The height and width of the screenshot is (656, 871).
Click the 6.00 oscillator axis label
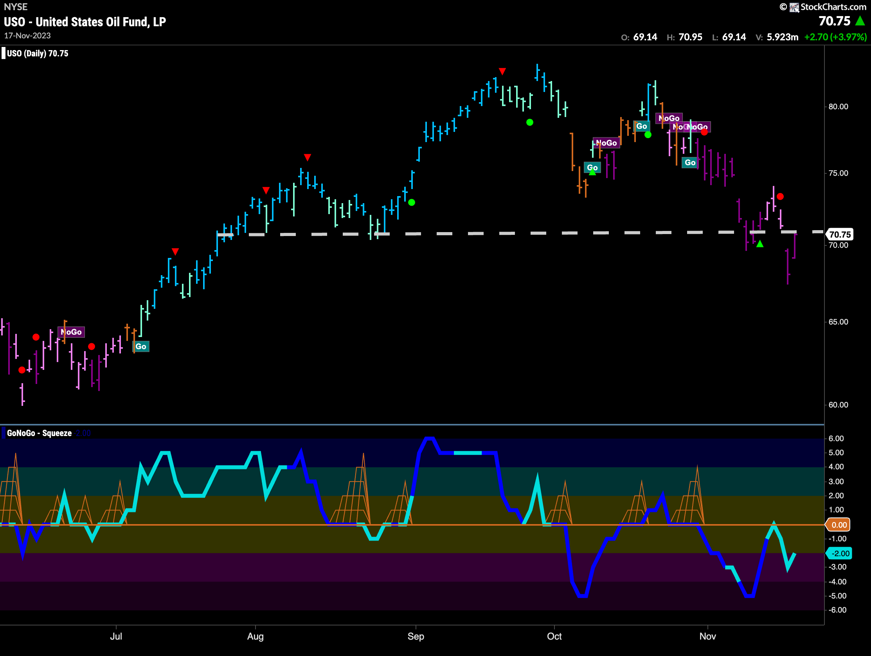point(836,438)
